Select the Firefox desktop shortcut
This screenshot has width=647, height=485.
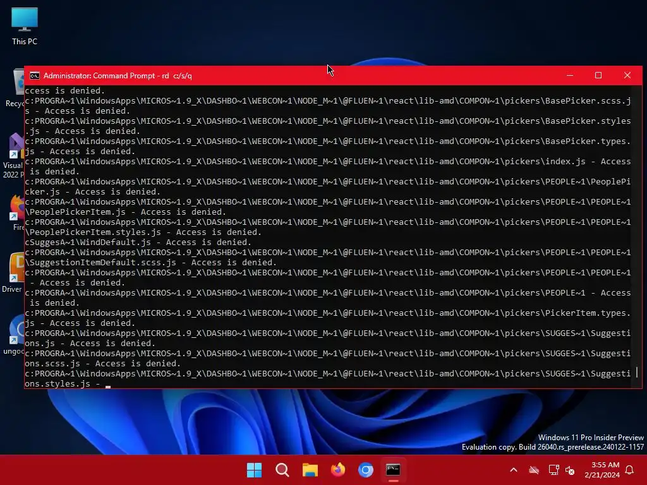point(16,213)
